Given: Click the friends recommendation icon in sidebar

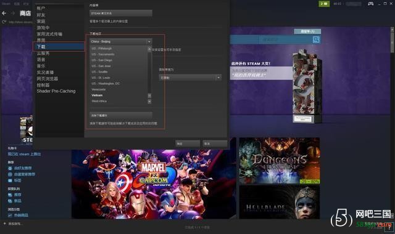Looking at the screenshot, I should point(10,168).
